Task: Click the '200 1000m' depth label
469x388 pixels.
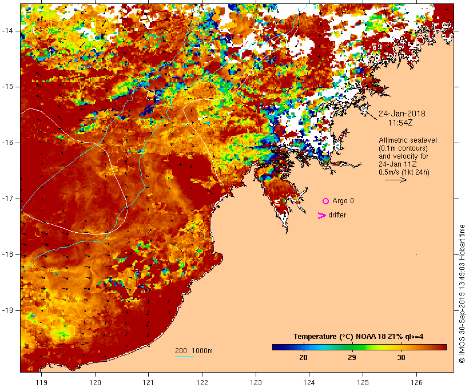Action: 194,351
